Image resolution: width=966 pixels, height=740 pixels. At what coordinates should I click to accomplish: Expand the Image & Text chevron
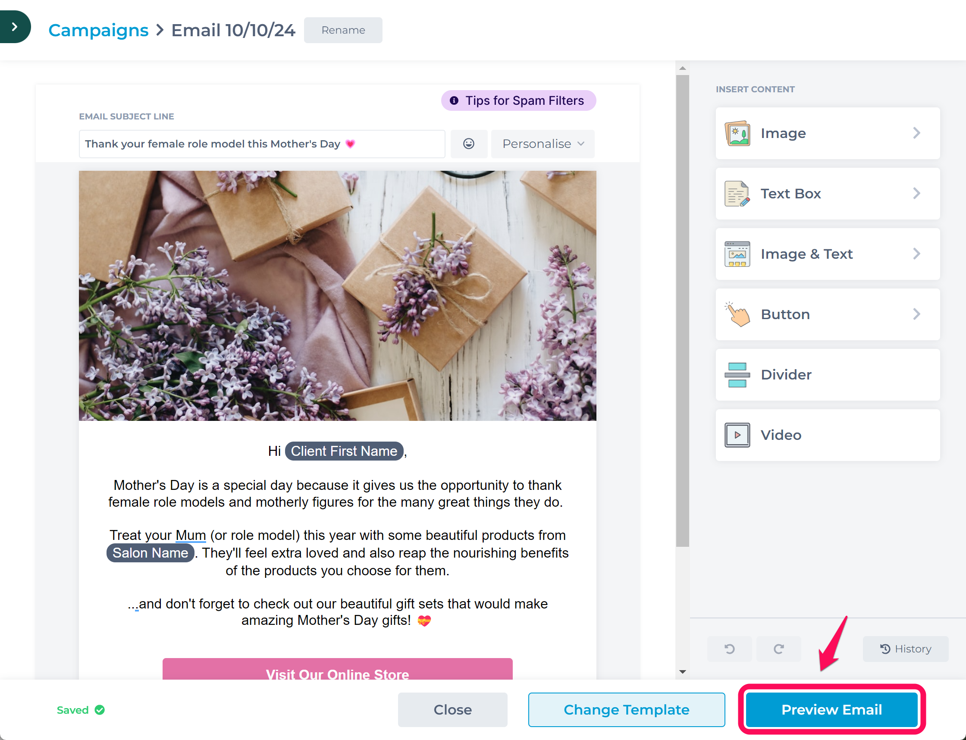click(917, 254)
